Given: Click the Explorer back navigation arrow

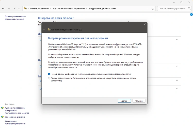Looking at the screenshot, I should 3,8.
